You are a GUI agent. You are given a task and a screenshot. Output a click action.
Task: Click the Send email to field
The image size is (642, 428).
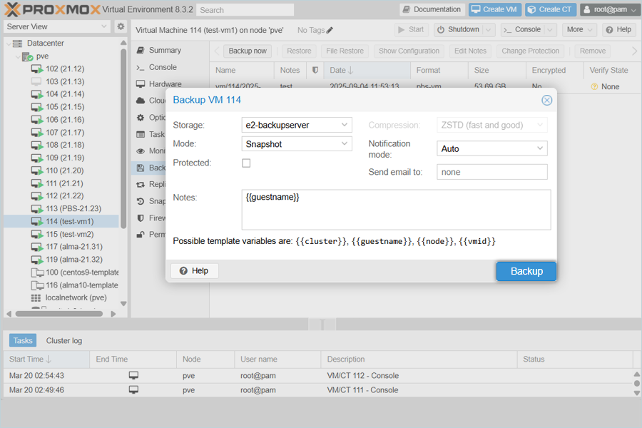coord(491,172)
